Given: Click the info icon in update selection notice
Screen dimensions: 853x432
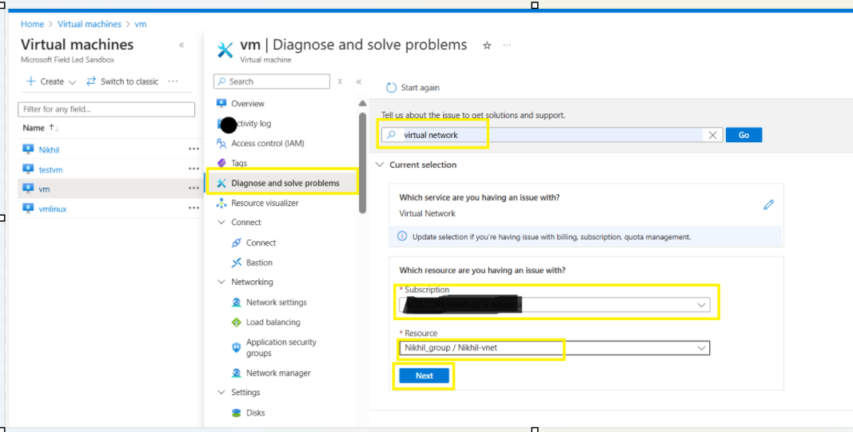Looking at the screenshot, I should pos(402,236).
